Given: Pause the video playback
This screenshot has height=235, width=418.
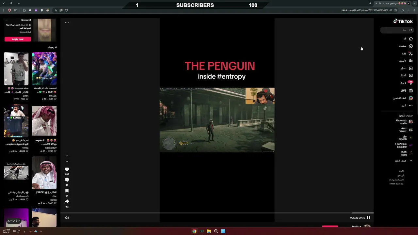Looking at the screenshot, I should point(368,218).
